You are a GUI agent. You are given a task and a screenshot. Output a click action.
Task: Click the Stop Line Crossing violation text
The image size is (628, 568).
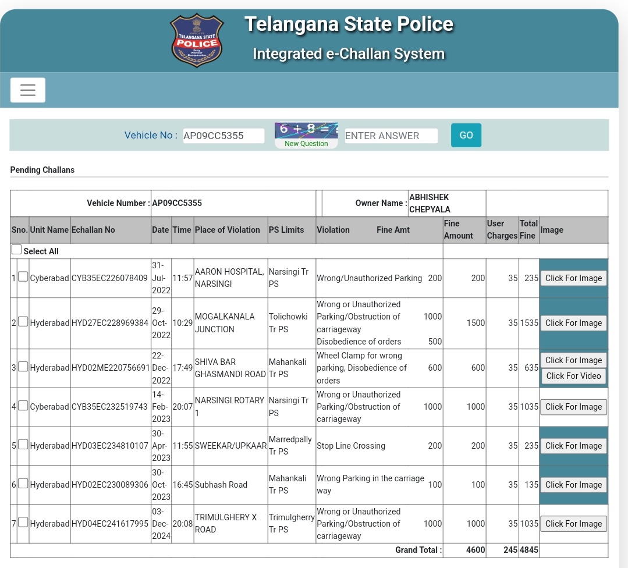click(x=350, y=445)
